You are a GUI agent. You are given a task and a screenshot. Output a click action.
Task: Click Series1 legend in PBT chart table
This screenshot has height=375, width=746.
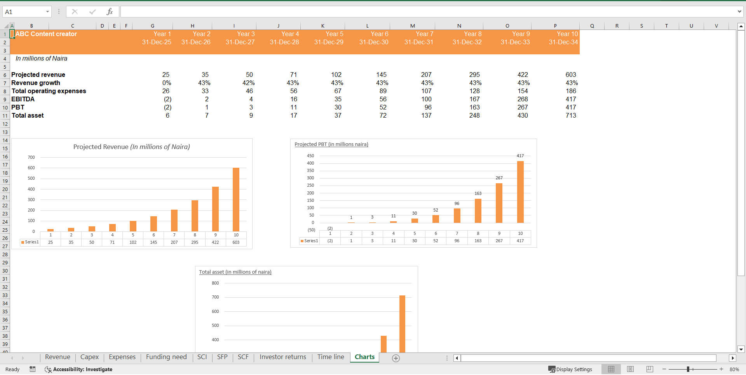pos(309,241)
